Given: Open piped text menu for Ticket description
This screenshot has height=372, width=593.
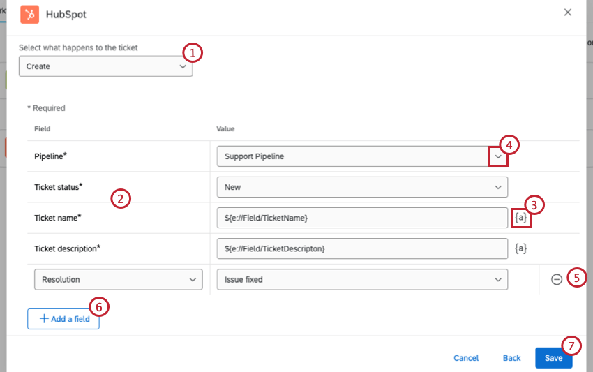Looking at the screenshot, I should (x=521, y=248).
